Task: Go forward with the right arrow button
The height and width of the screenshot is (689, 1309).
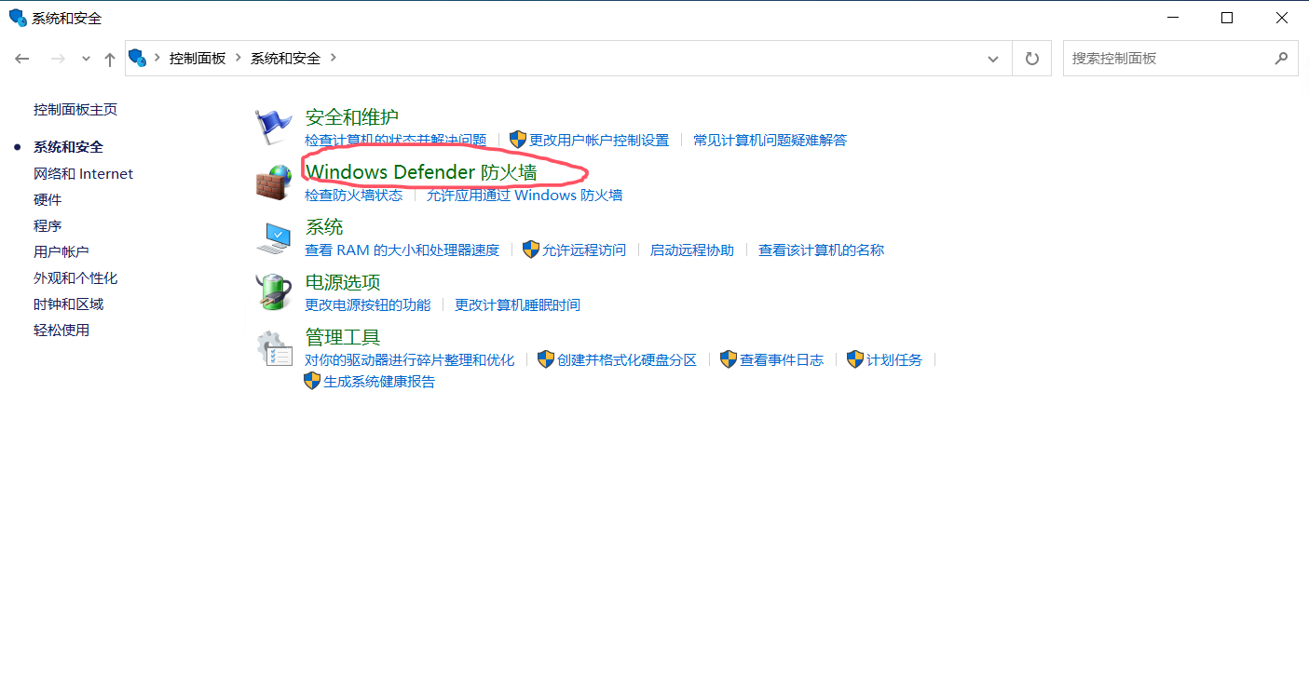Action: coord(58,59)
